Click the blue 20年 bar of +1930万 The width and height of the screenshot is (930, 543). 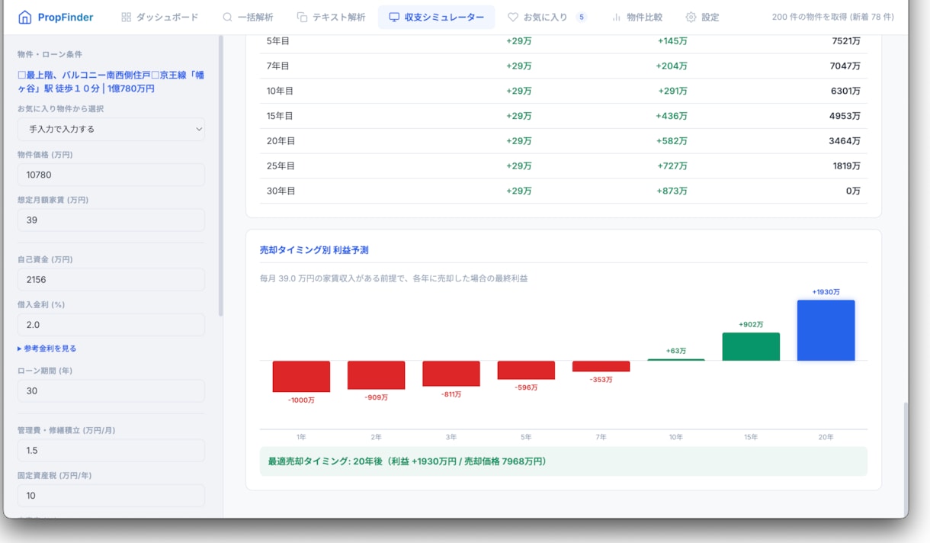[826, 330]
